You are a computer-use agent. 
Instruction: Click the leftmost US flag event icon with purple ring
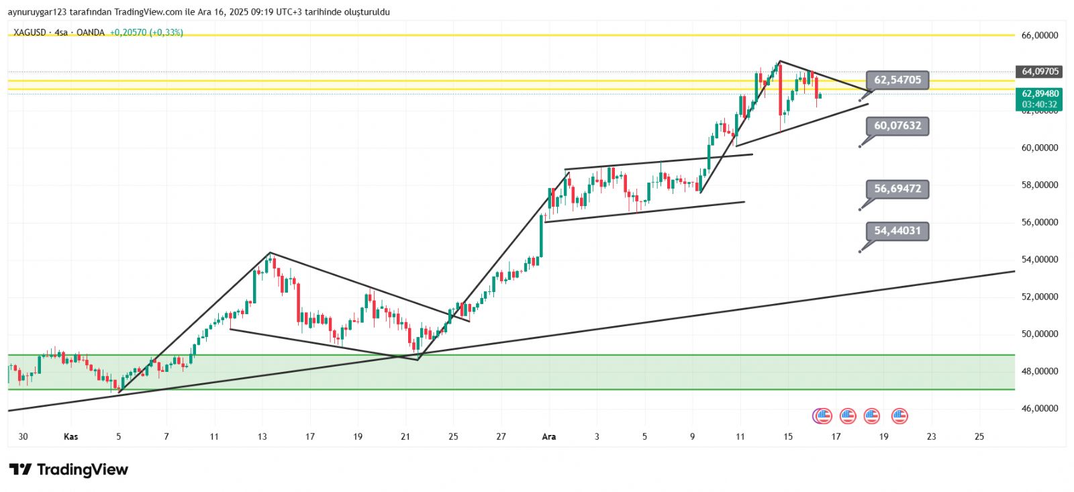coord(822,416)
